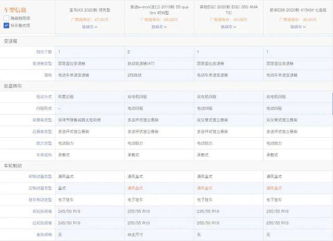Click the 46.80万 guide price of 蔚来ES8
This screenshot has width=333, height=241.
[310, 20]
